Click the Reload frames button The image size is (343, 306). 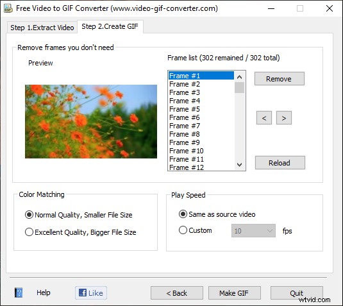click(280, 163)
